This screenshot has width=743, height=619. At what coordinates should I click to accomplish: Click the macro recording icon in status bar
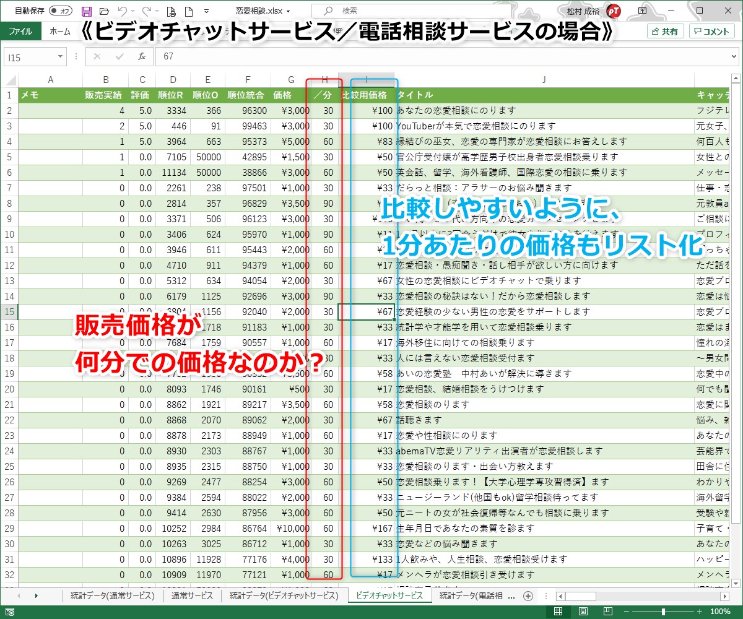[9, 612]
